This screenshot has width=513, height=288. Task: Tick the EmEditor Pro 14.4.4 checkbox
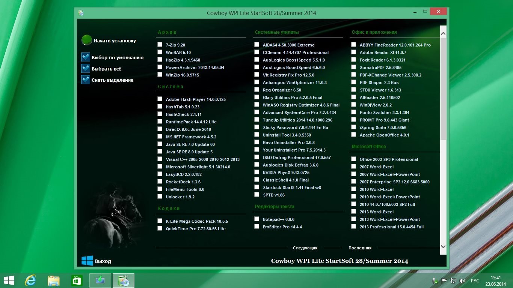(x=257, y=226)
